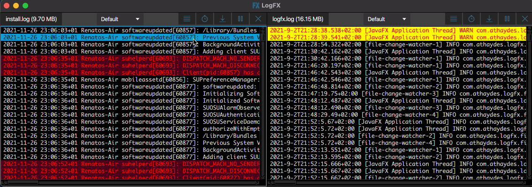Select logfx line at 21:28:54.322

397,45
